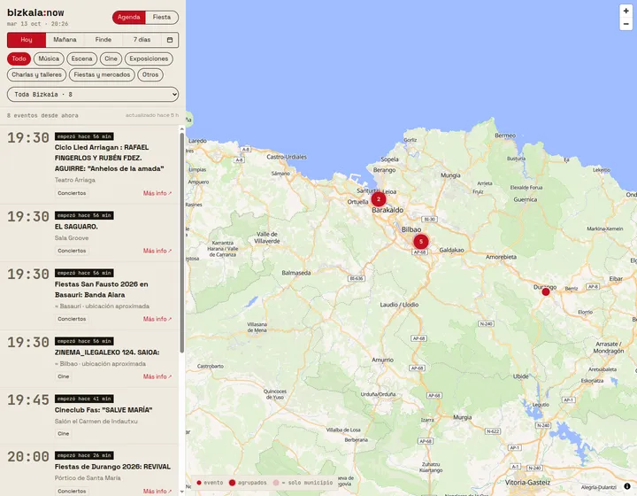This screenshot has width=637, height=496.
Task: Click the 'actualizado hace 5 h' status text
Action: pyautogui.click(x=152, y=115)
